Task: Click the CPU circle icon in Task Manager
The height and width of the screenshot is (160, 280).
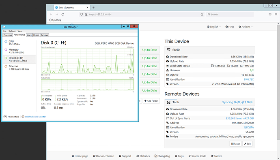Action: [6, 41]
